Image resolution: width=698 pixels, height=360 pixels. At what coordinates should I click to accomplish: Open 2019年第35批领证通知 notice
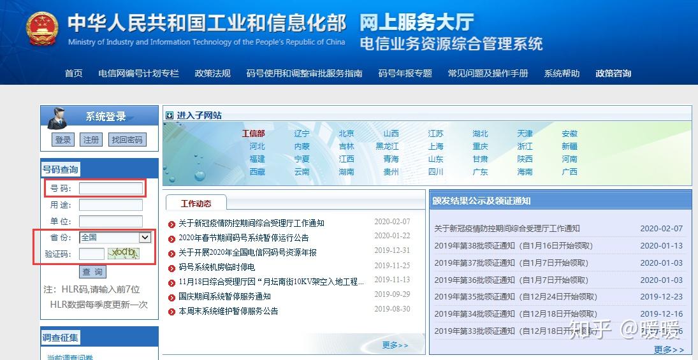516,297
